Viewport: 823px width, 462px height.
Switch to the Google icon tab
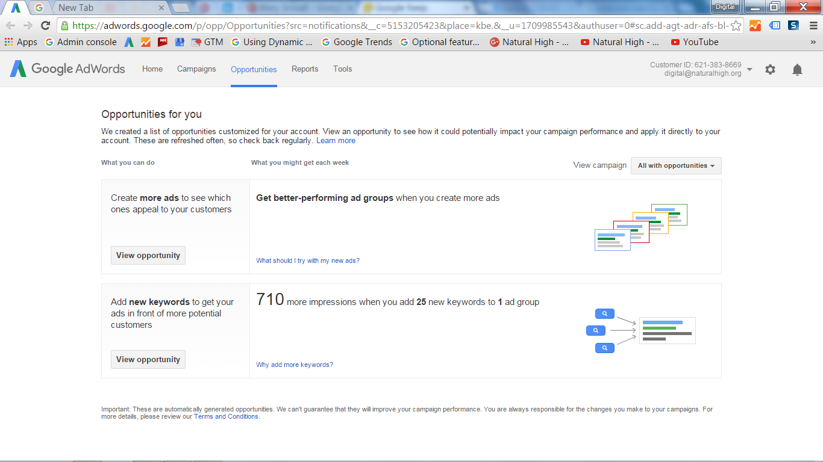39,8
